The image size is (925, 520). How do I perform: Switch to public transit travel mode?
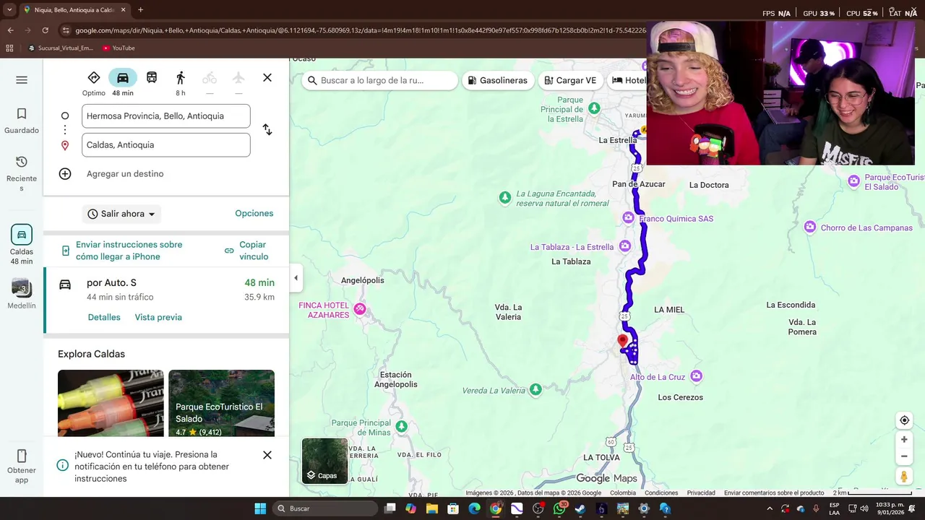click(x=152, y=78)
